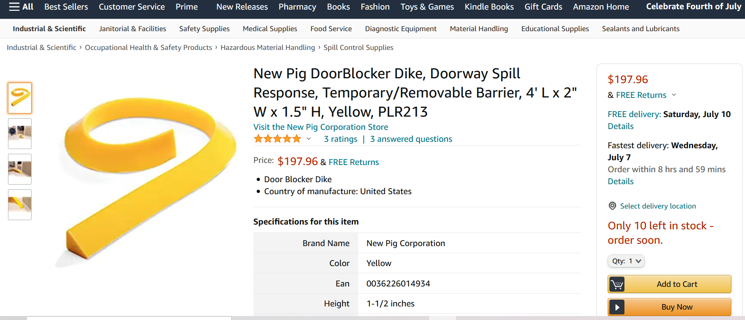Select the fourth product thumbnail
745x320 pixels.
click(x=20, y=205)
